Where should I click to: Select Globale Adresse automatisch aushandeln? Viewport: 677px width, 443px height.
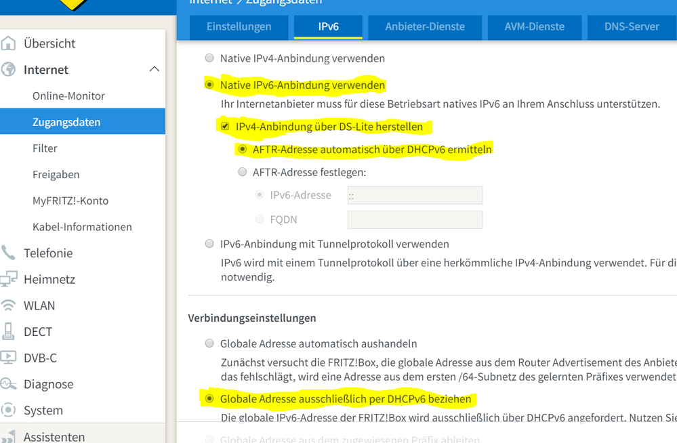coord(209,343)
